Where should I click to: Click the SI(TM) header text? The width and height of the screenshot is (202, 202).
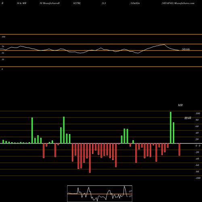[x=77, y=3]
